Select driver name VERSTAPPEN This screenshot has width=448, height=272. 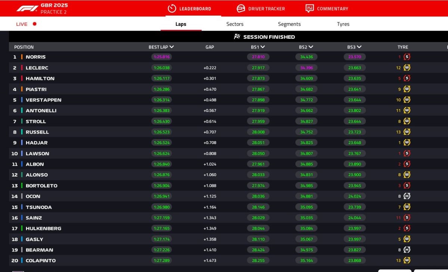coord(43,100)
